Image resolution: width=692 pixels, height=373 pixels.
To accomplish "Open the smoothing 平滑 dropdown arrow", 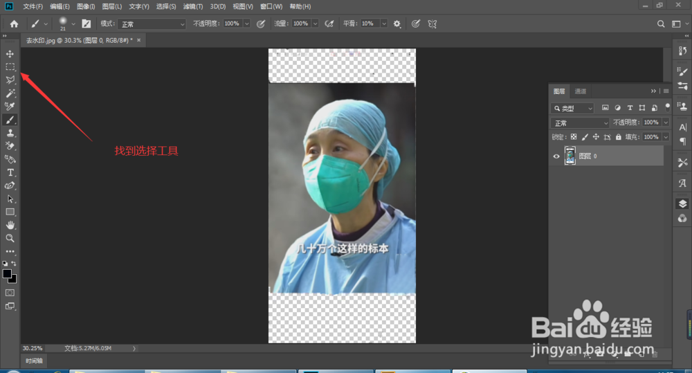I will pos(384,24).
